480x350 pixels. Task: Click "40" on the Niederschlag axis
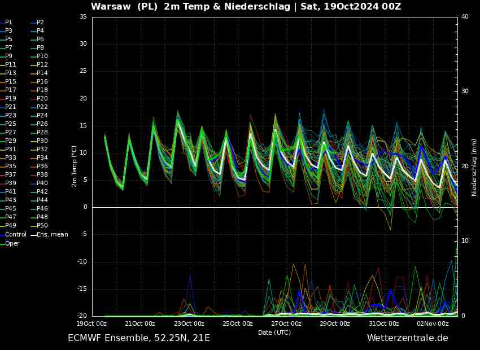coord(465,16)
